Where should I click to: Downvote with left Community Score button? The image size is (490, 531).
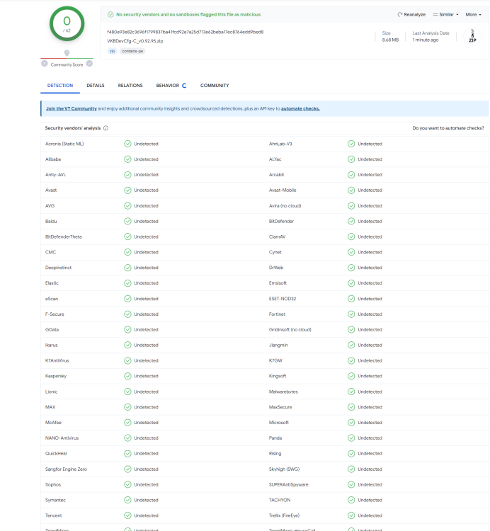tap(45, 64)
